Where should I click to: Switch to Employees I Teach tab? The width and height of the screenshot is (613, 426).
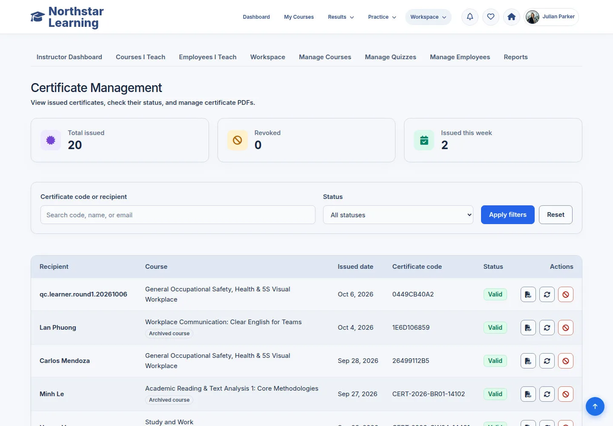[x=208, y=57]
